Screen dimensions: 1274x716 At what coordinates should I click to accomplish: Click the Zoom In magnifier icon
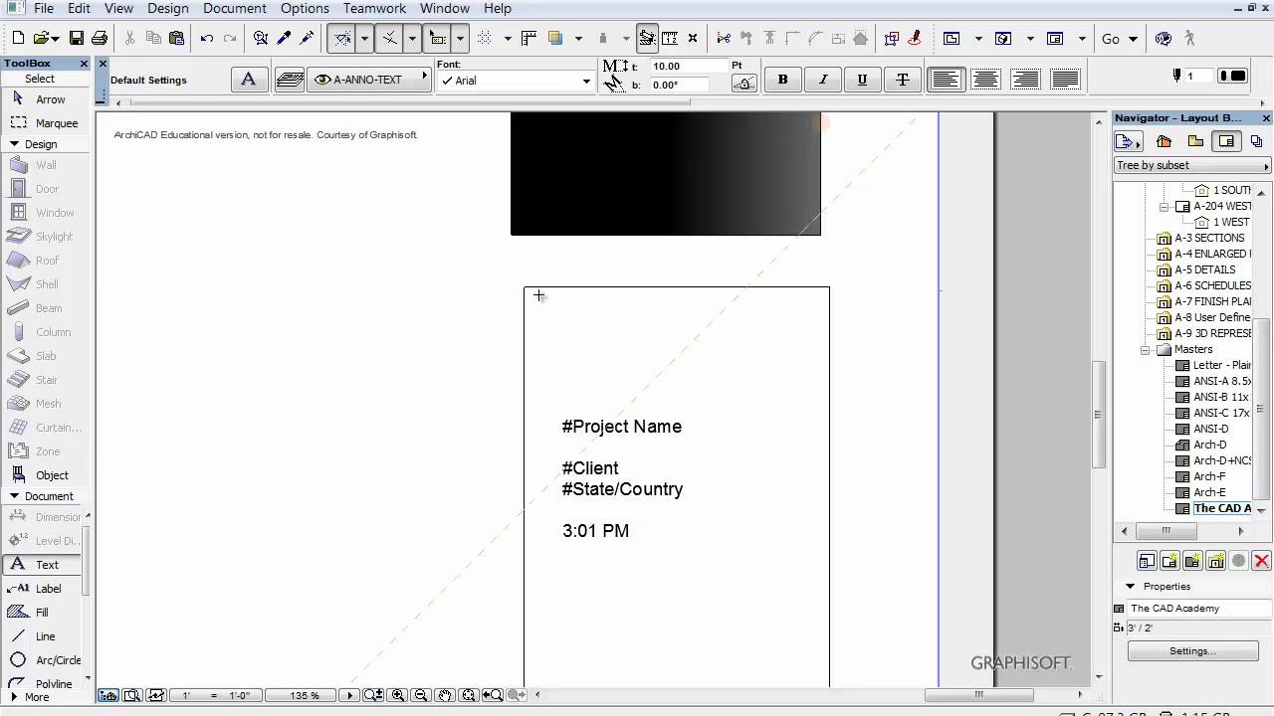[398, 696]
